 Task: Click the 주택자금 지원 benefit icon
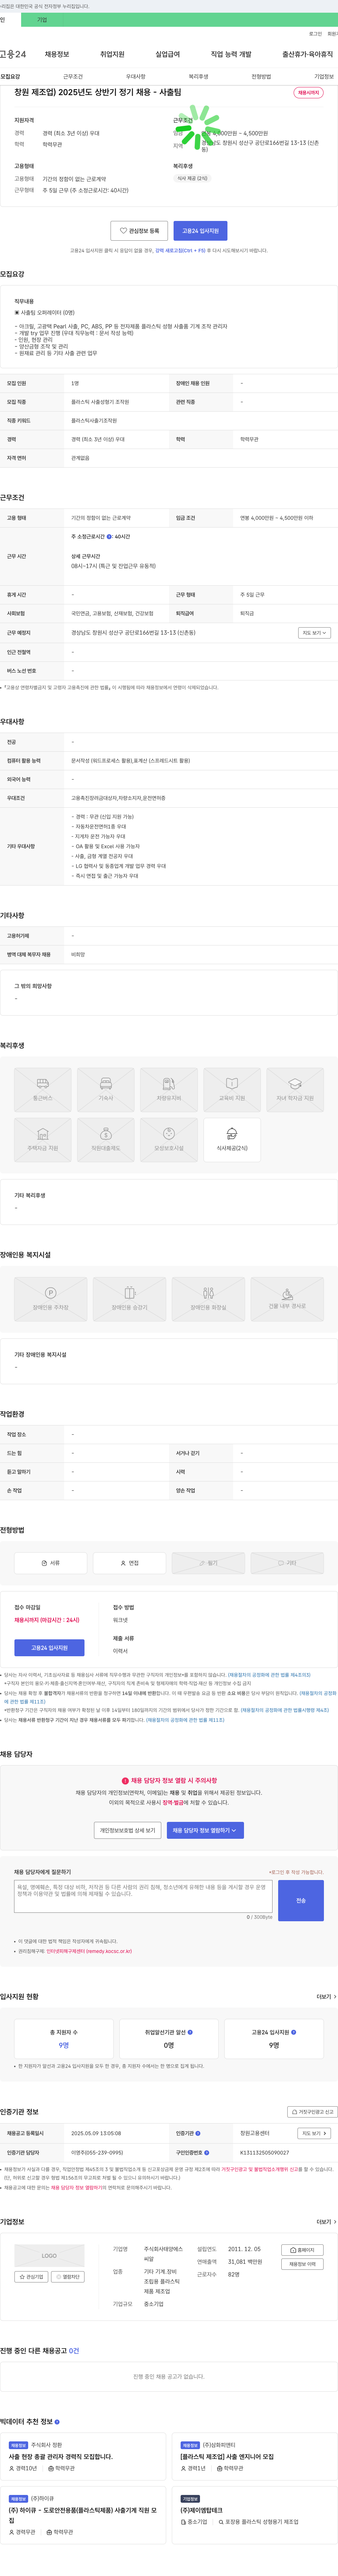pyautogui.click(x=43, y=1140)
